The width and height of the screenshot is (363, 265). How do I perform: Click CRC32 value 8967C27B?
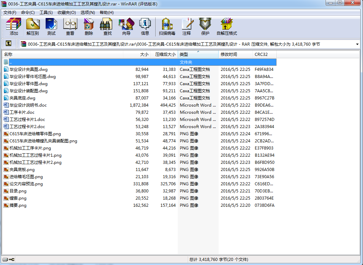coord(264,98)
